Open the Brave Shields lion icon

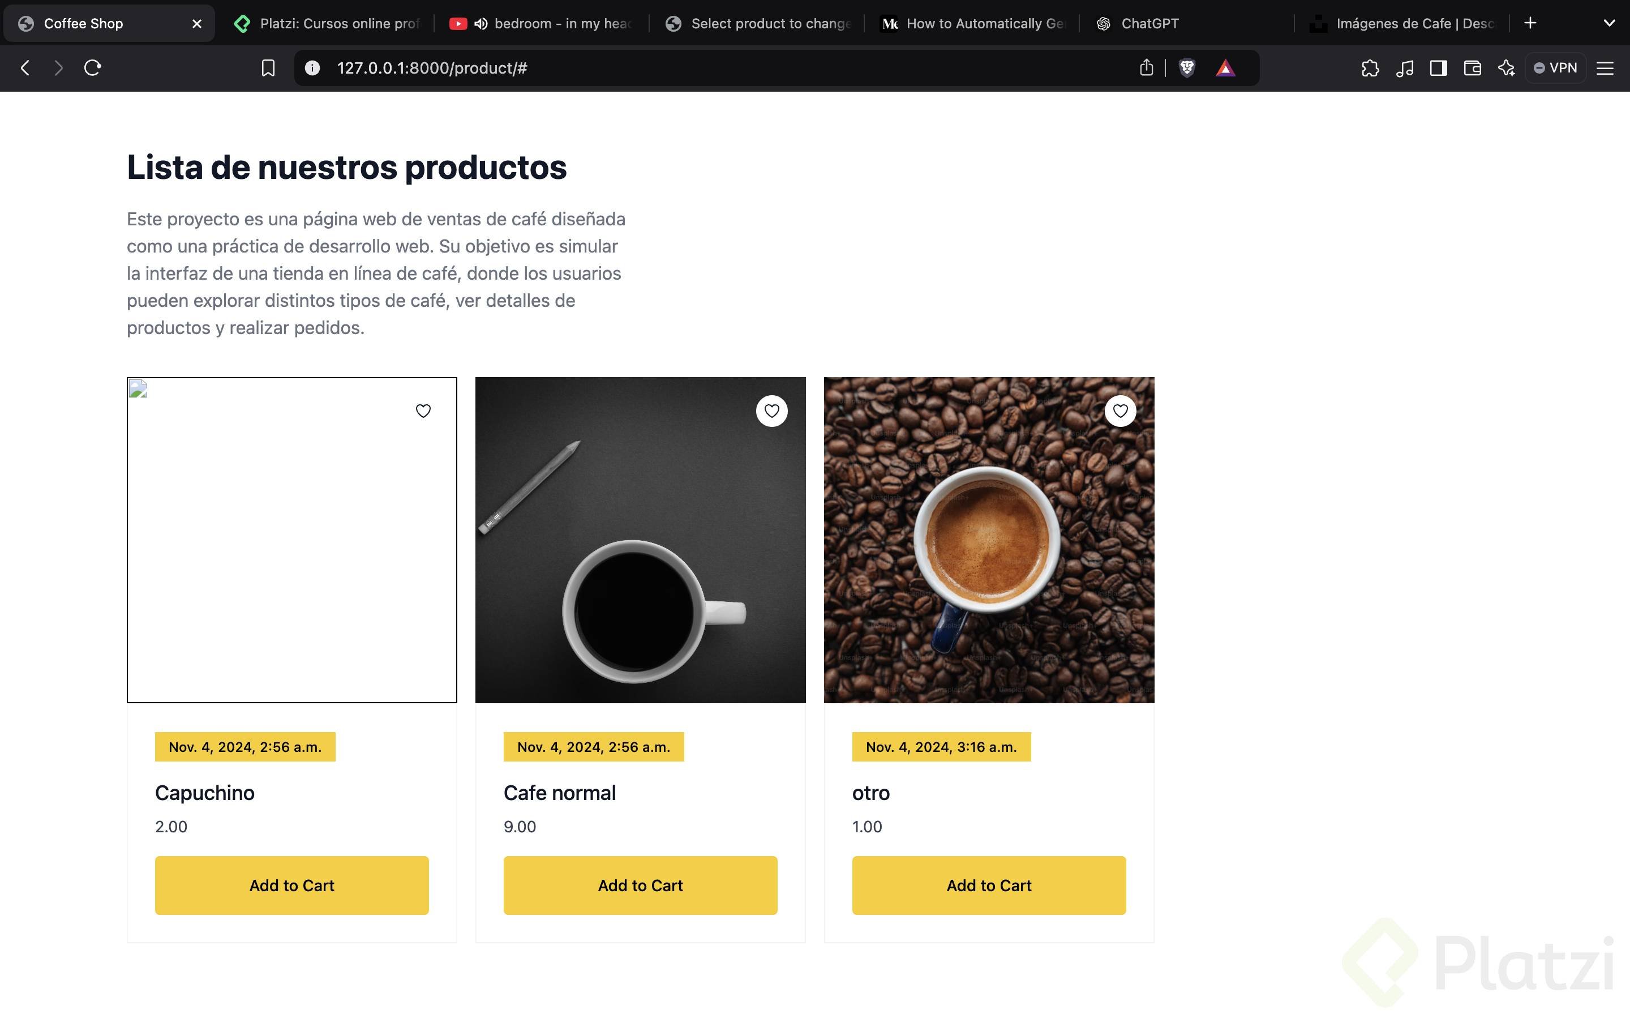pos(1187,68)
